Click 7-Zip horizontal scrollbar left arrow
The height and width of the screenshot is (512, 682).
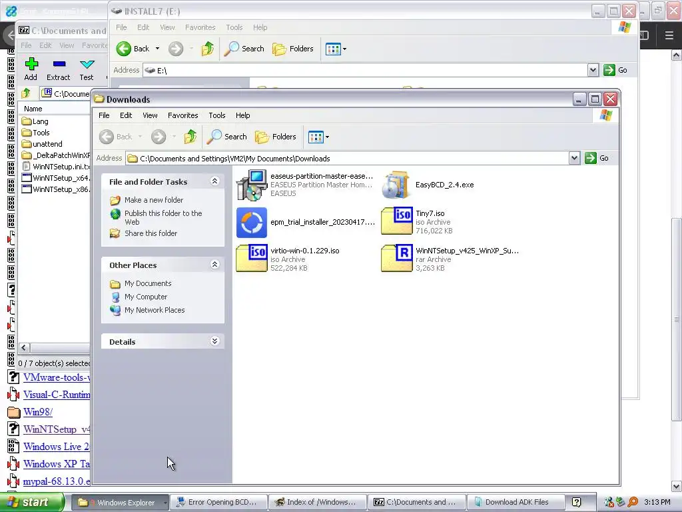coord(25,348)
